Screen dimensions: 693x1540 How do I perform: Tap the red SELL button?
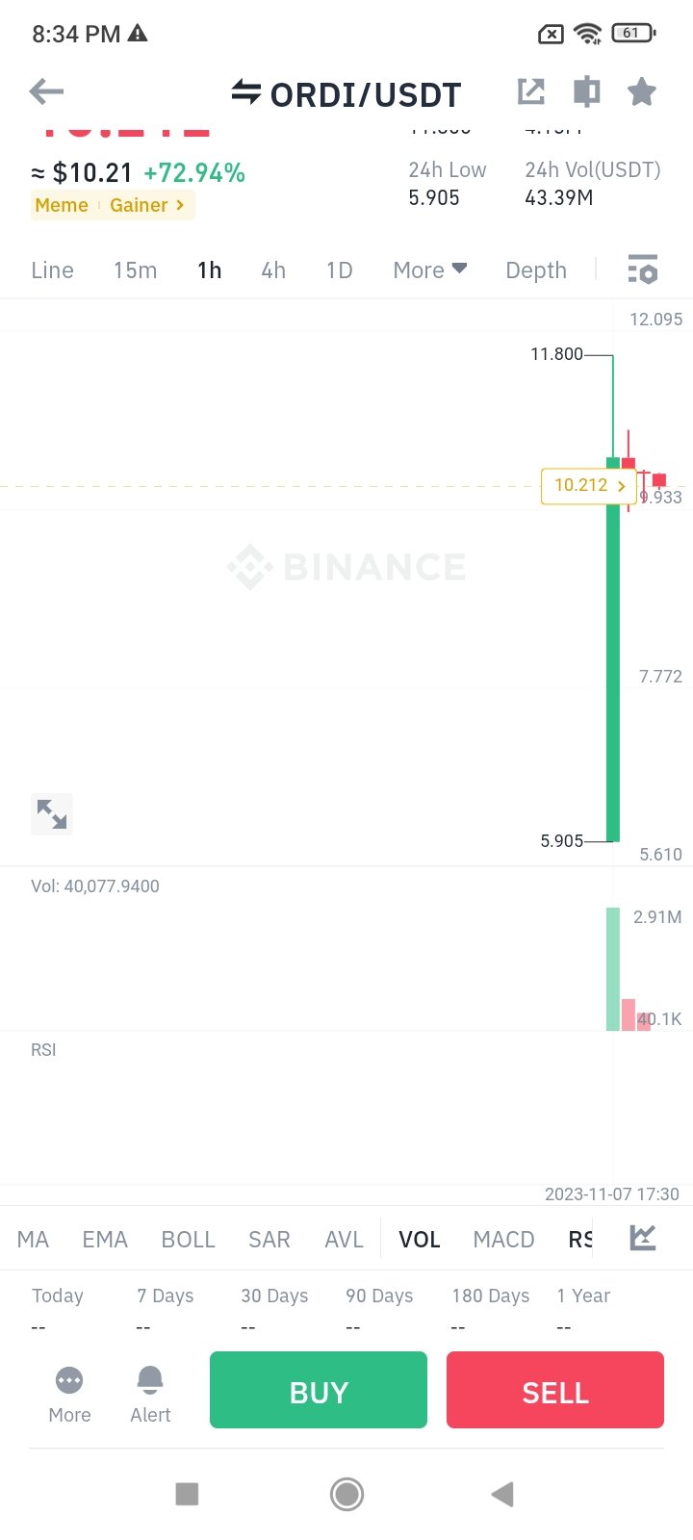pos(555,1390)
